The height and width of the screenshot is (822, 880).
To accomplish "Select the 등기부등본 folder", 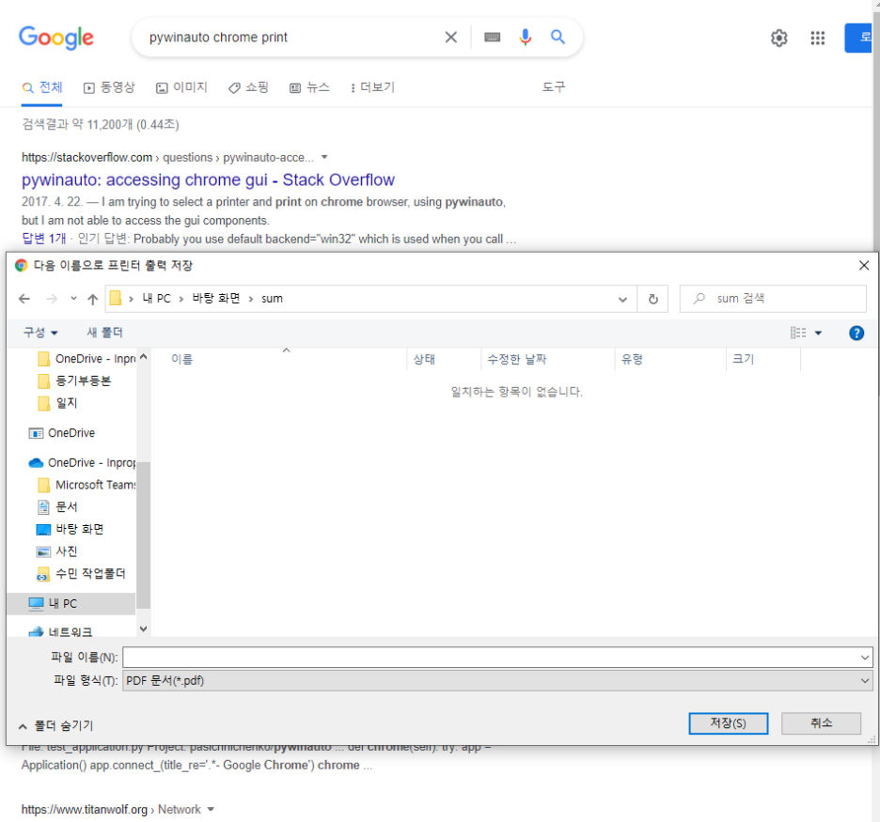I will click(74, 381).
